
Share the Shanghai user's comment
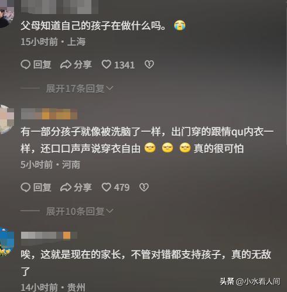coord(76,64)
